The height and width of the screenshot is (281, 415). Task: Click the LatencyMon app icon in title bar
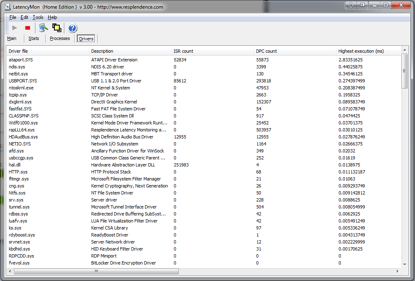[x=7, y=7]
